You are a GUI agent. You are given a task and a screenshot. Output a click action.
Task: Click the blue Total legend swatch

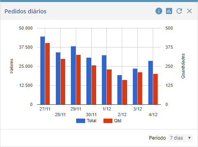(x=81, y=121)
